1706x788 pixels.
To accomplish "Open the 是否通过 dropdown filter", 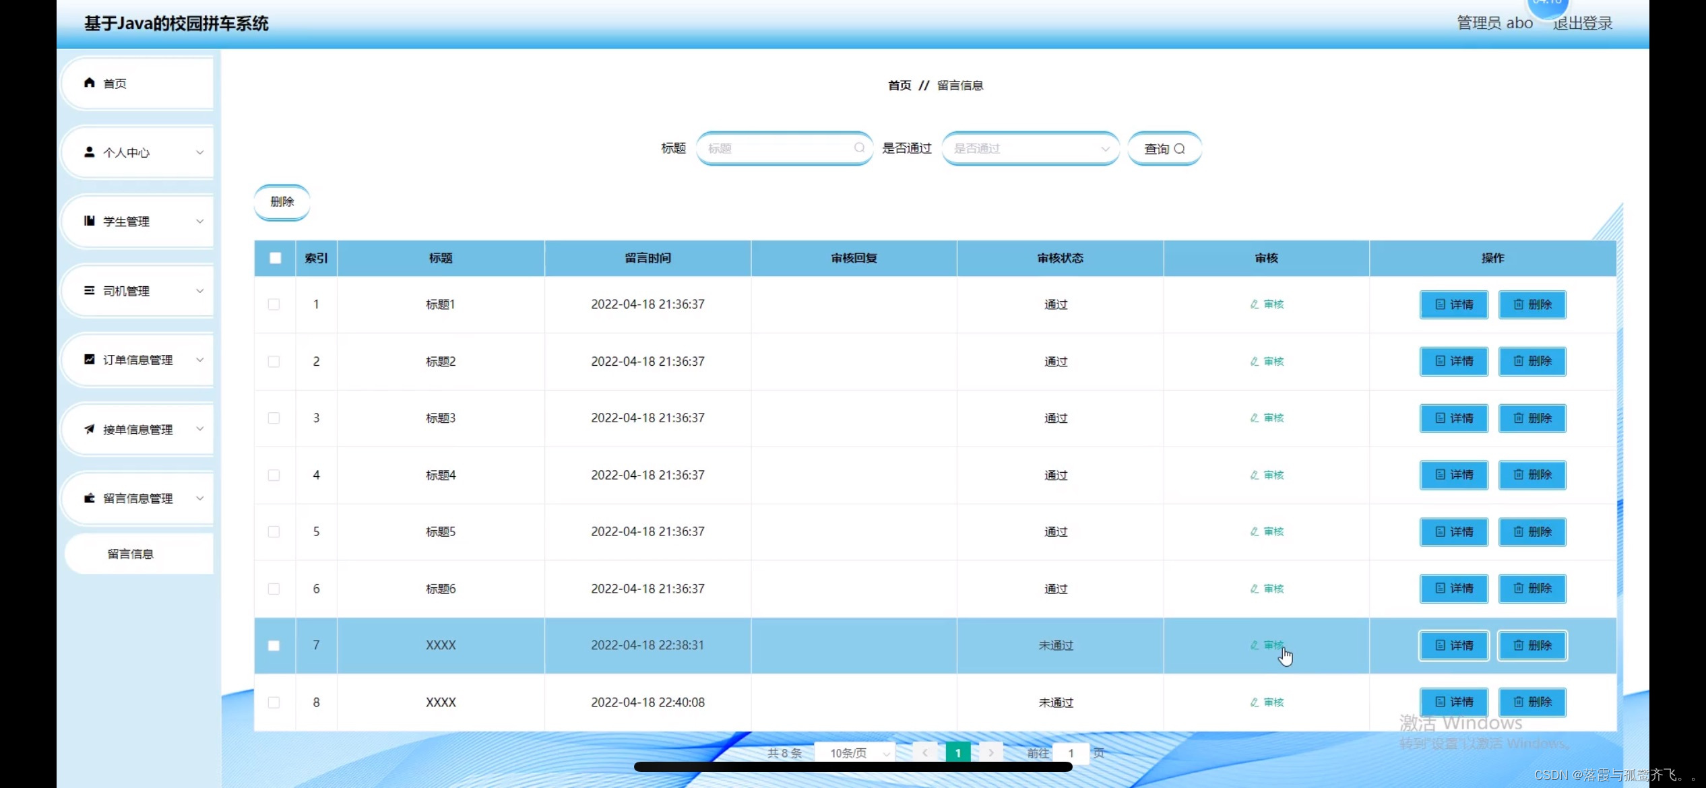I will coord(1030,148).
